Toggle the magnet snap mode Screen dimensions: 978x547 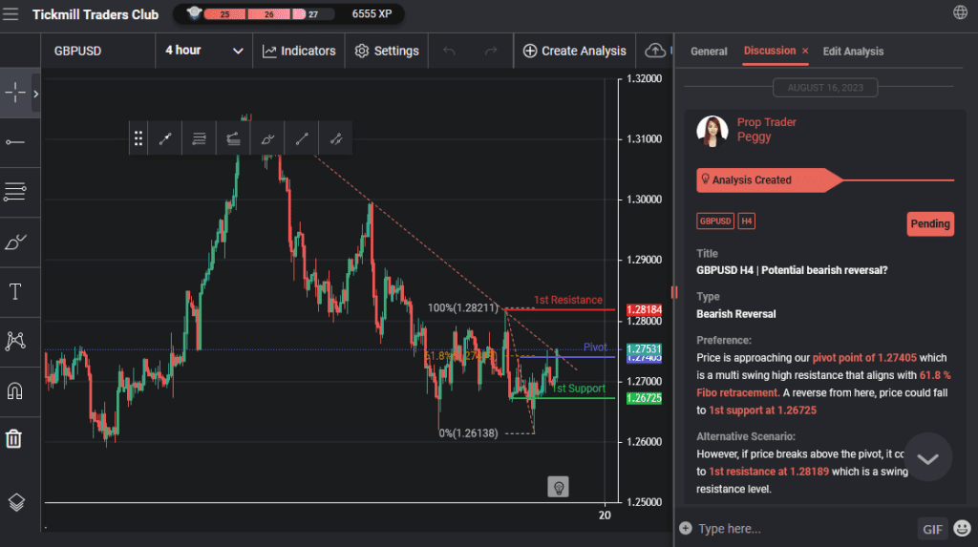(x=15, y=390)
